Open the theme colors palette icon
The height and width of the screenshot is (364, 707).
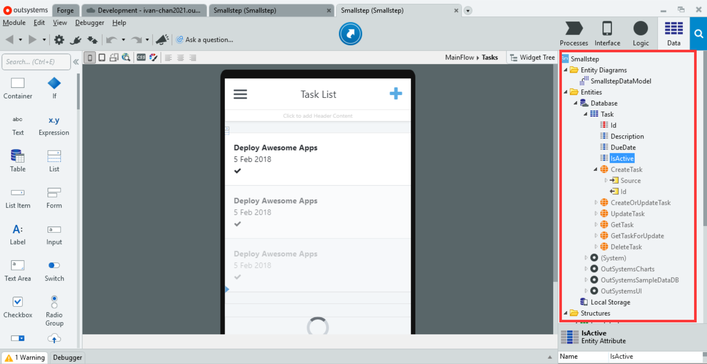click(153, 57)
